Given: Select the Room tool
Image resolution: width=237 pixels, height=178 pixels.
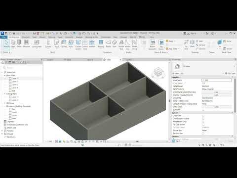Looking at the screenshot, I should coord(153,44).
